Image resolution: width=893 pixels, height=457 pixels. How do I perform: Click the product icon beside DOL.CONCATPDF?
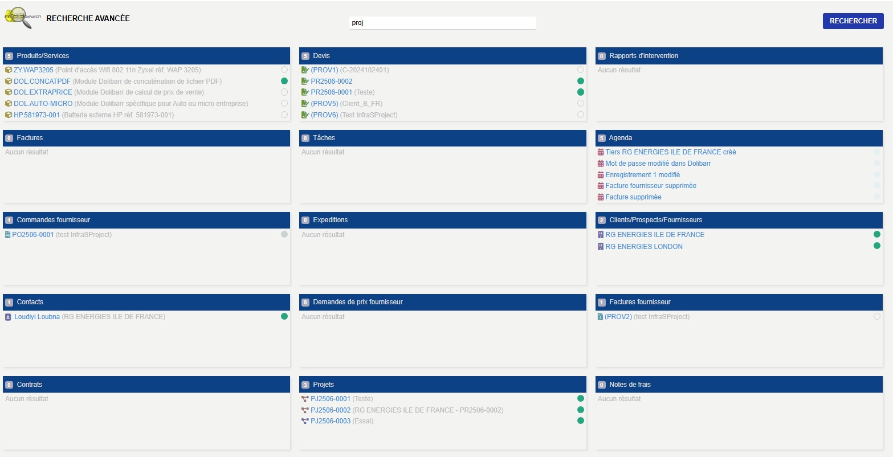(9, 81)
